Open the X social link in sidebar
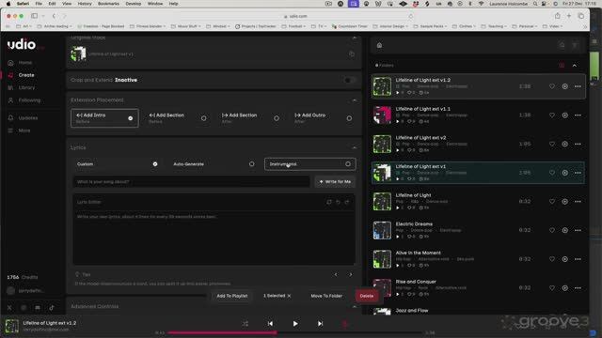Screen dimensions: 602x338 [9, 308]
